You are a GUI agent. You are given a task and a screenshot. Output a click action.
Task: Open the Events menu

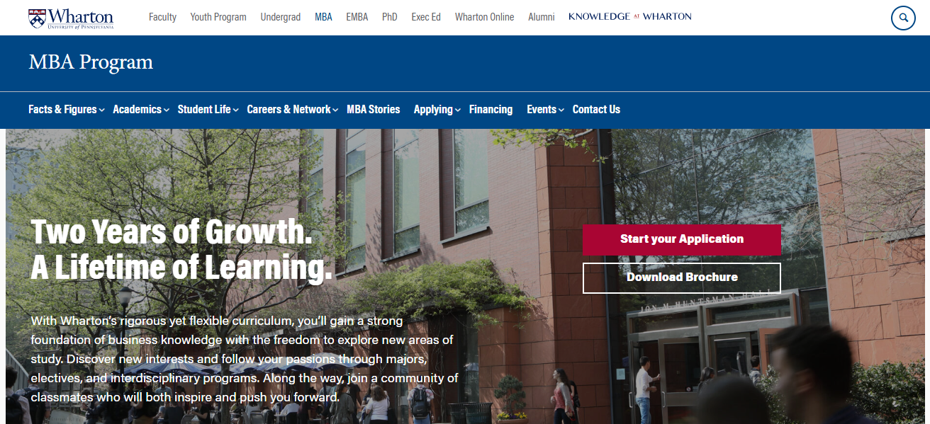tap(542, 109)
